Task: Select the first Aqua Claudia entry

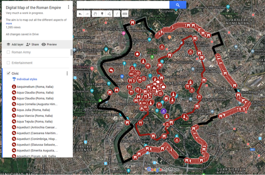Action: coord(35,93)
